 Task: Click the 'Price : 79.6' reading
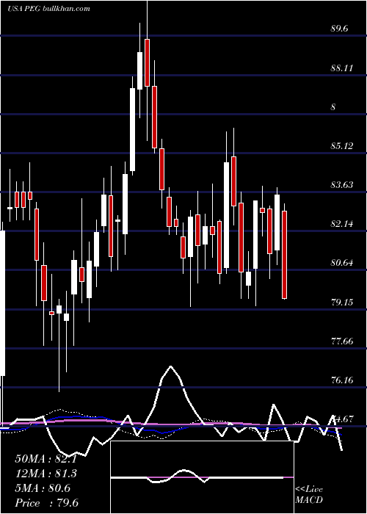coord(46,503)
